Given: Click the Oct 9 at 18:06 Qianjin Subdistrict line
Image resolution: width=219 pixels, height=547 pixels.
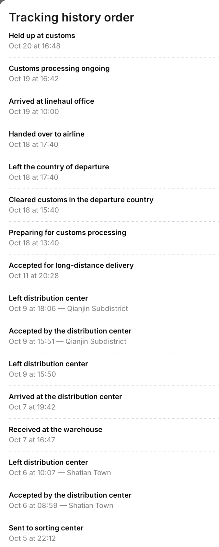Looking at the screenshot, I should tap(68, 309).
